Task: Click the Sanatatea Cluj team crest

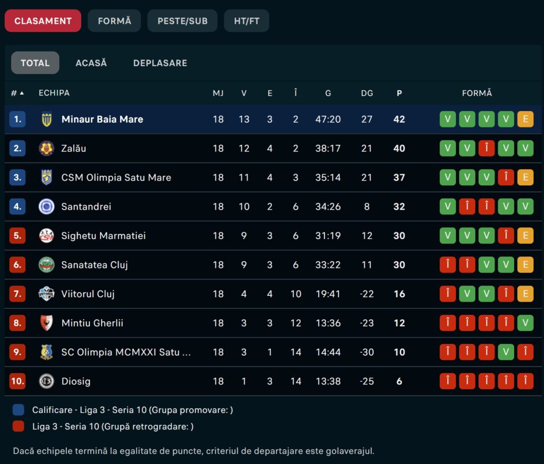Action: pos(47,265)
